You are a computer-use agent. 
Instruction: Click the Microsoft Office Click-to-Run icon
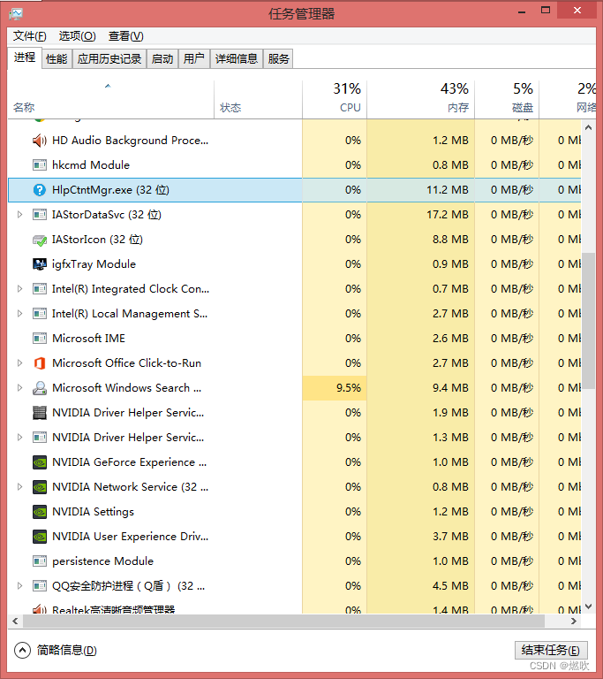(x=40, y=362)
